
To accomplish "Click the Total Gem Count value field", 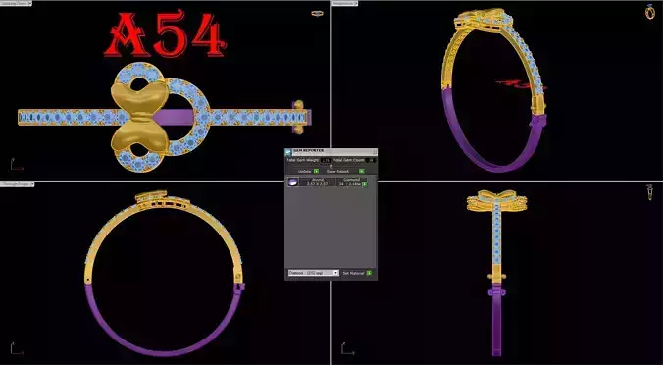I will coord(371,160).
